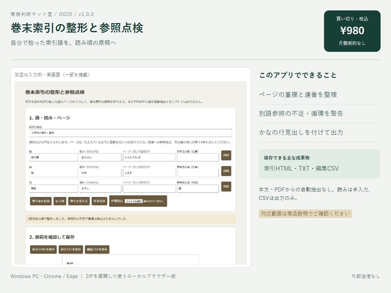Click feature item ページの重複と連番を整理

(298, 95)
